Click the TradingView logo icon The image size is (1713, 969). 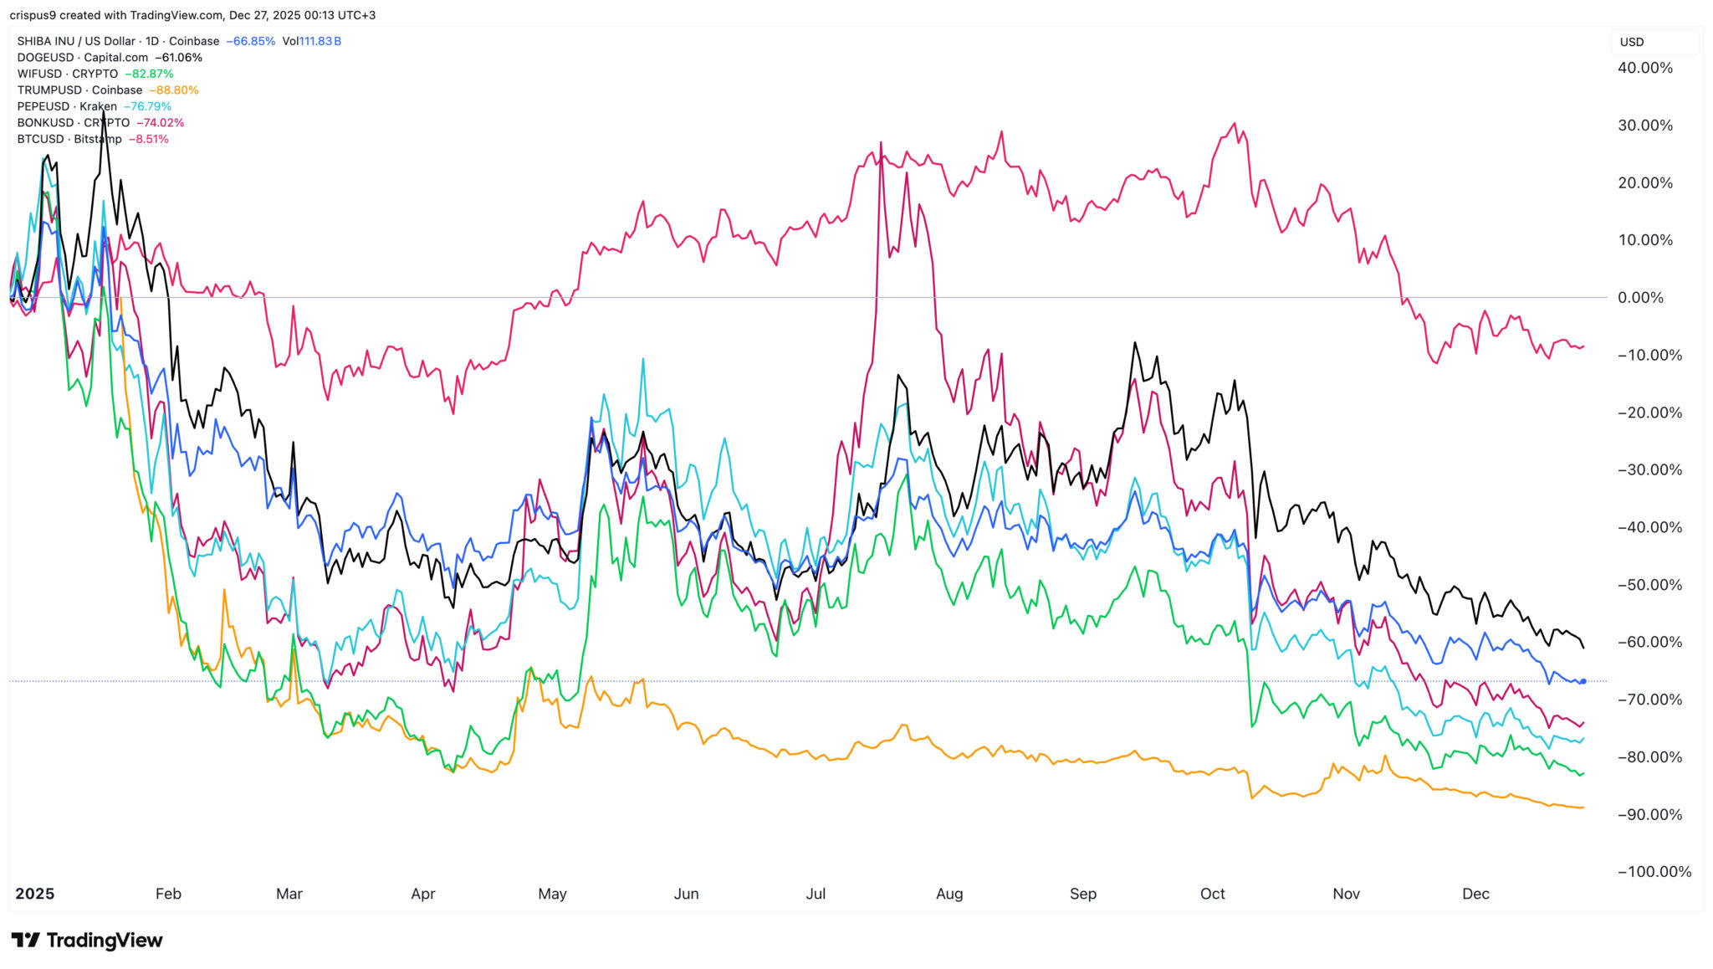tap(25, 941)
